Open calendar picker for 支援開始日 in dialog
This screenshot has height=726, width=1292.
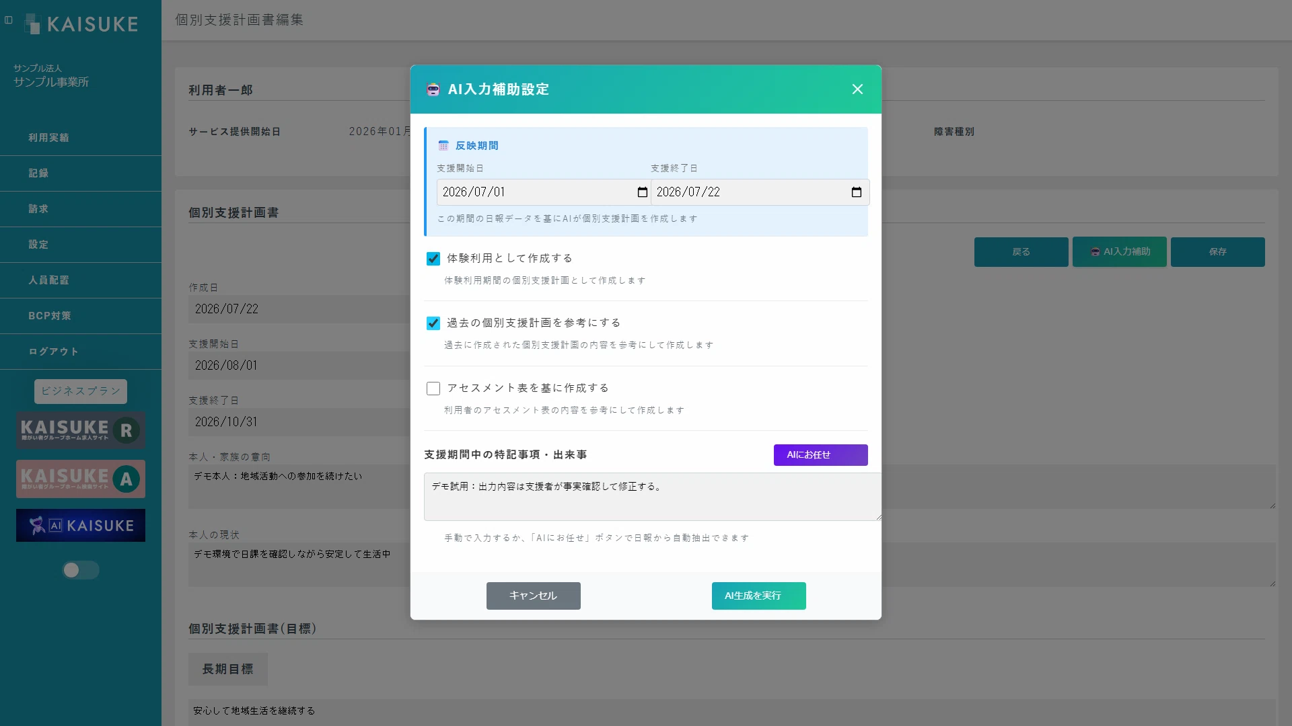click(643, 192)
